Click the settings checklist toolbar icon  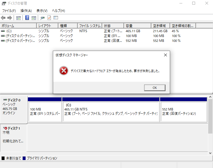56,18
